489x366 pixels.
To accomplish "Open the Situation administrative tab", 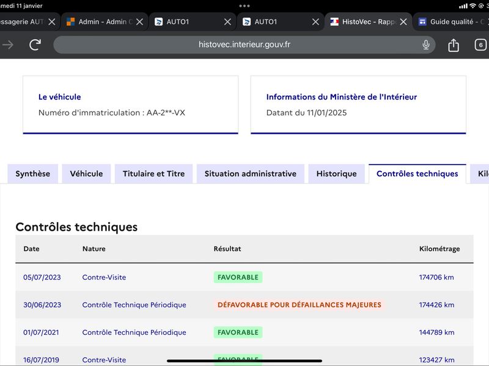I will point(251,174).
